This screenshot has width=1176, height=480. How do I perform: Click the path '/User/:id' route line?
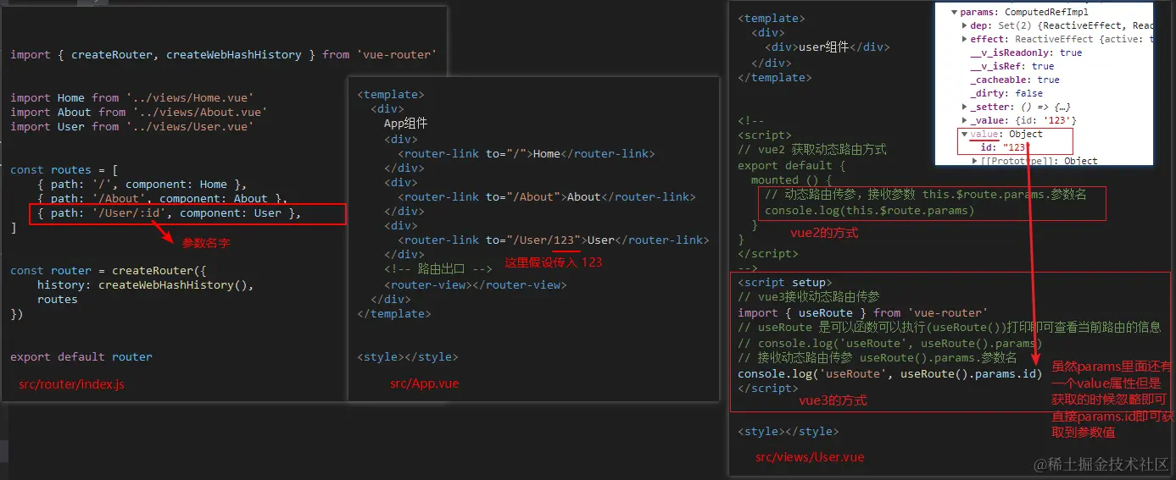(170, 213)
